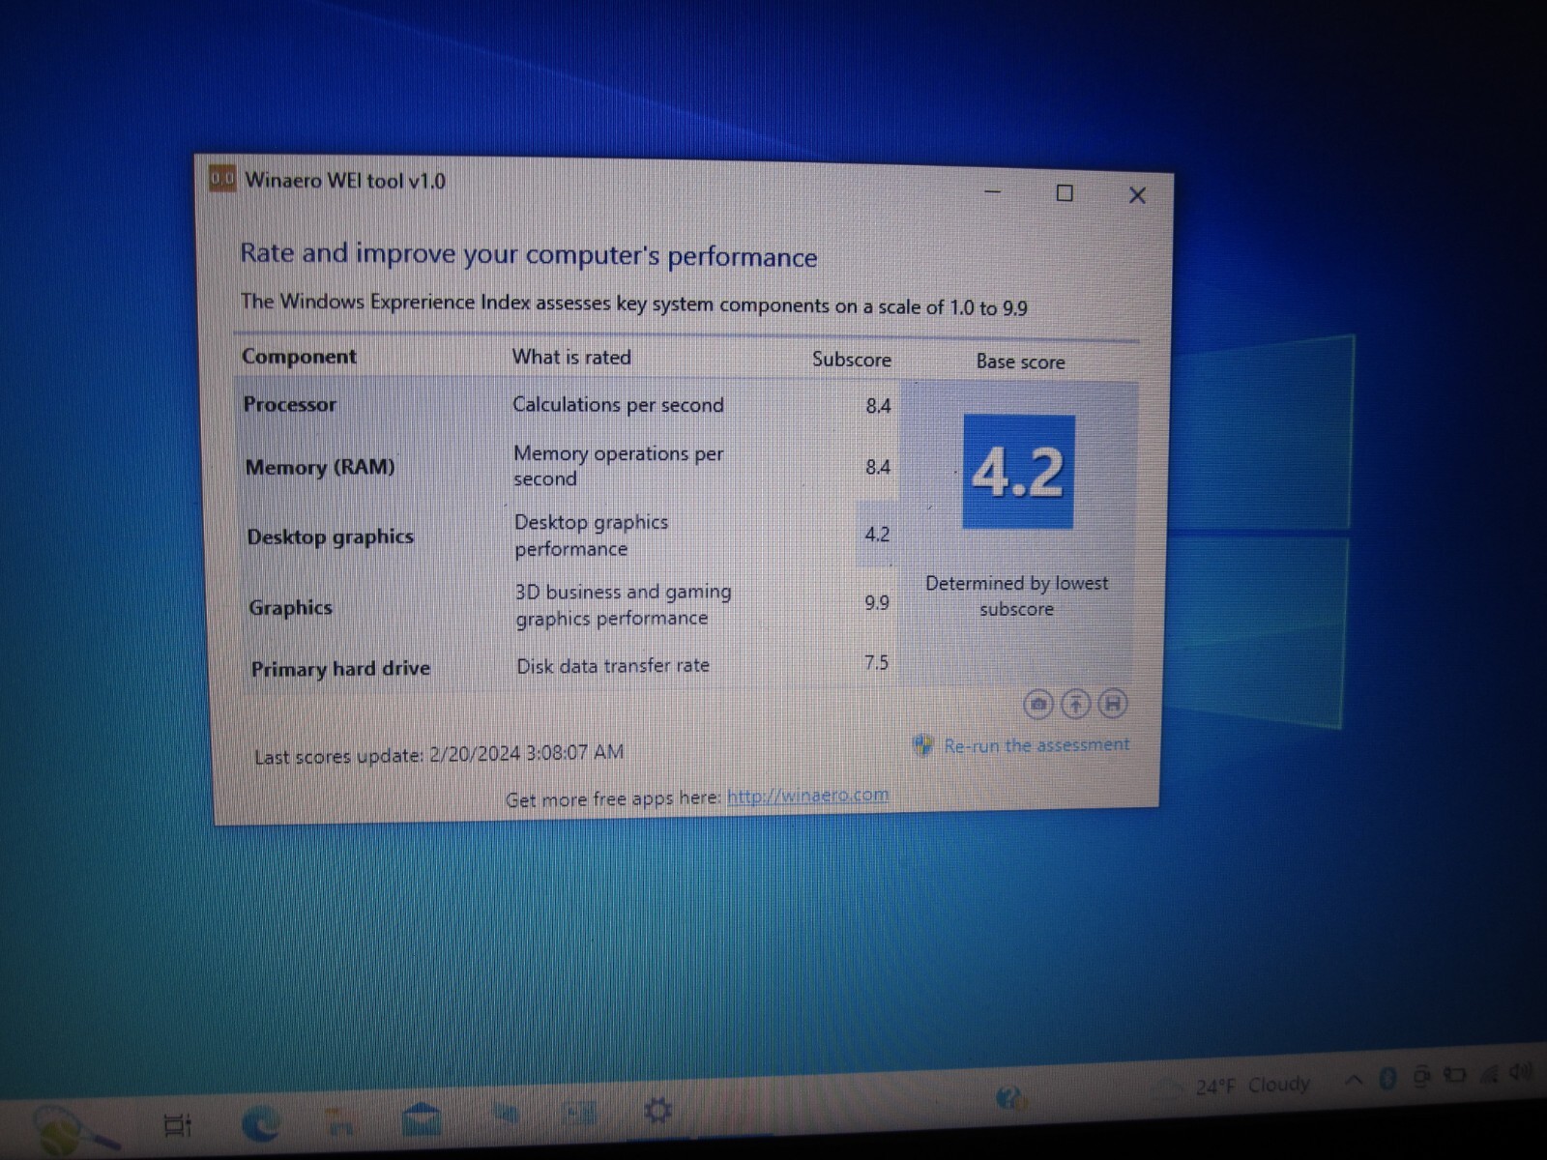This screenshot has height=1160, width=1547.
Task: Select the Memory (RAM) row
Action: (568, 467)
